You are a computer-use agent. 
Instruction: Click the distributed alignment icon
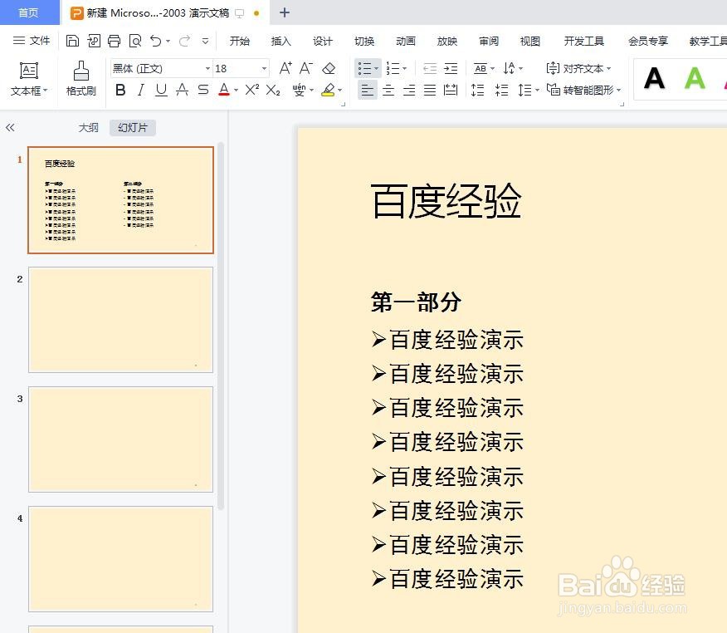click(x=451, y=90)
